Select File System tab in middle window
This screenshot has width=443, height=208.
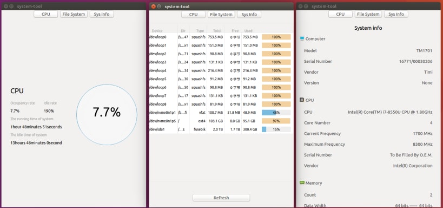(x=221, y=15)
